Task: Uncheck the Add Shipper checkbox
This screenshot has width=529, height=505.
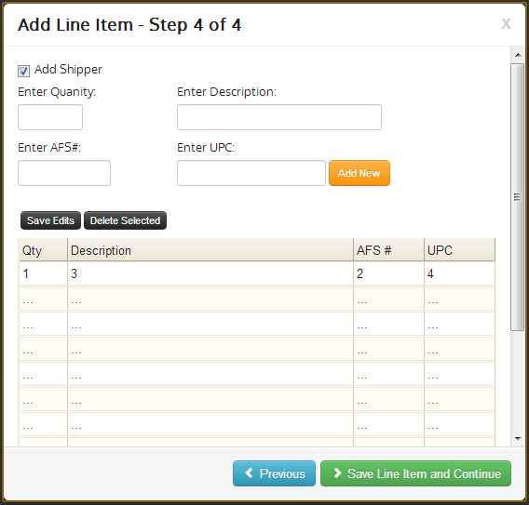Action: (23, 71)
